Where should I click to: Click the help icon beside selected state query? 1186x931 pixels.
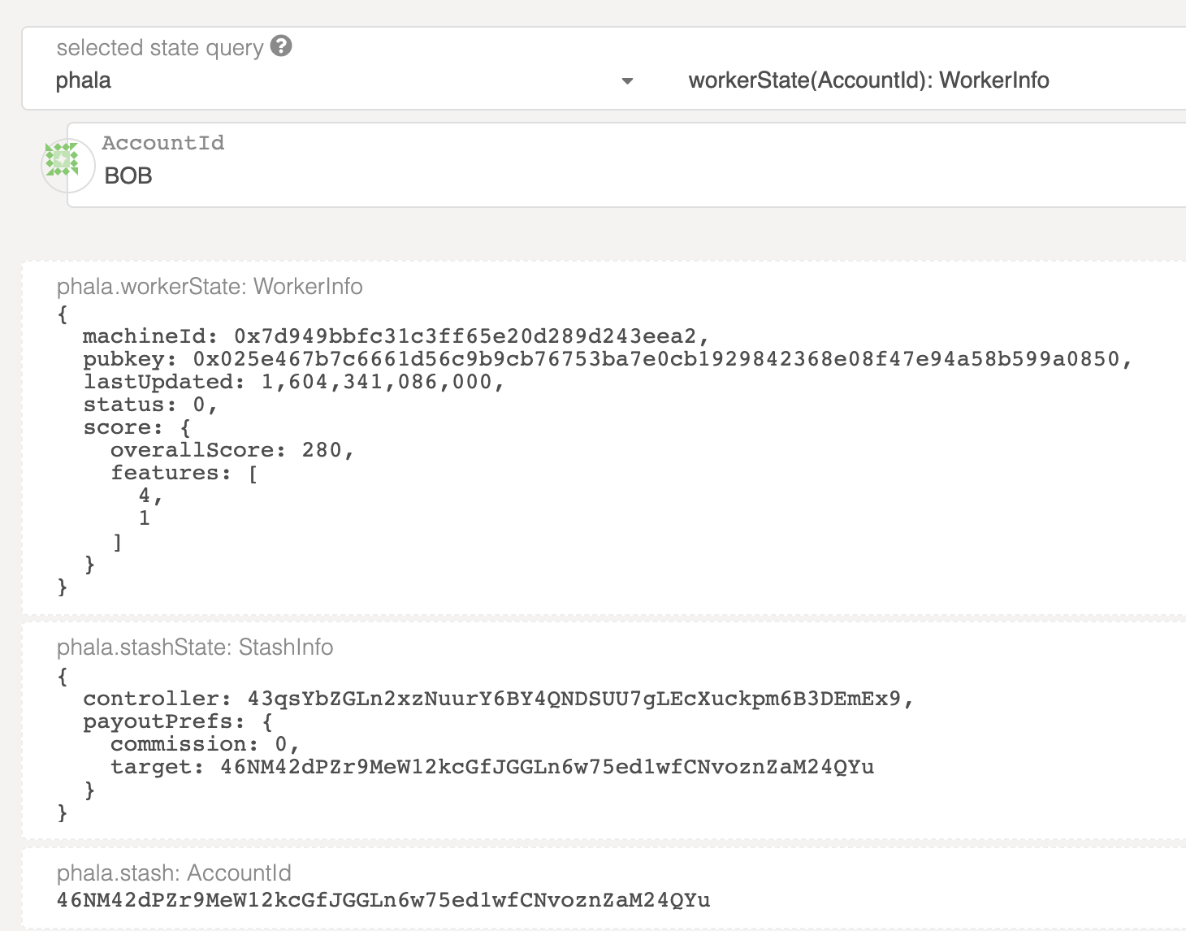281,46
